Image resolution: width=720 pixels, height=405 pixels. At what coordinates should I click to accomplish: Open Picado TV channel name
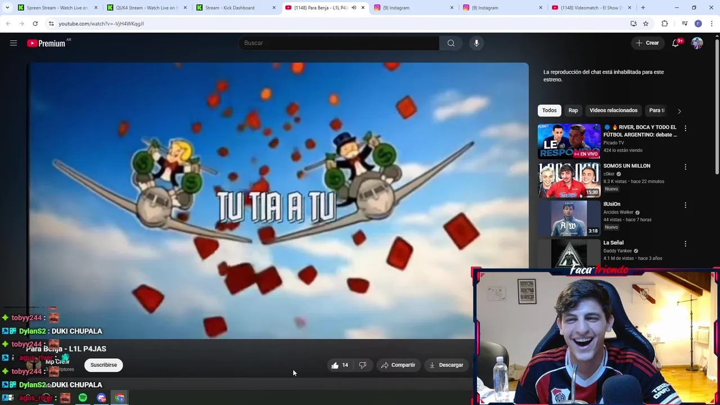click(613, 143)
